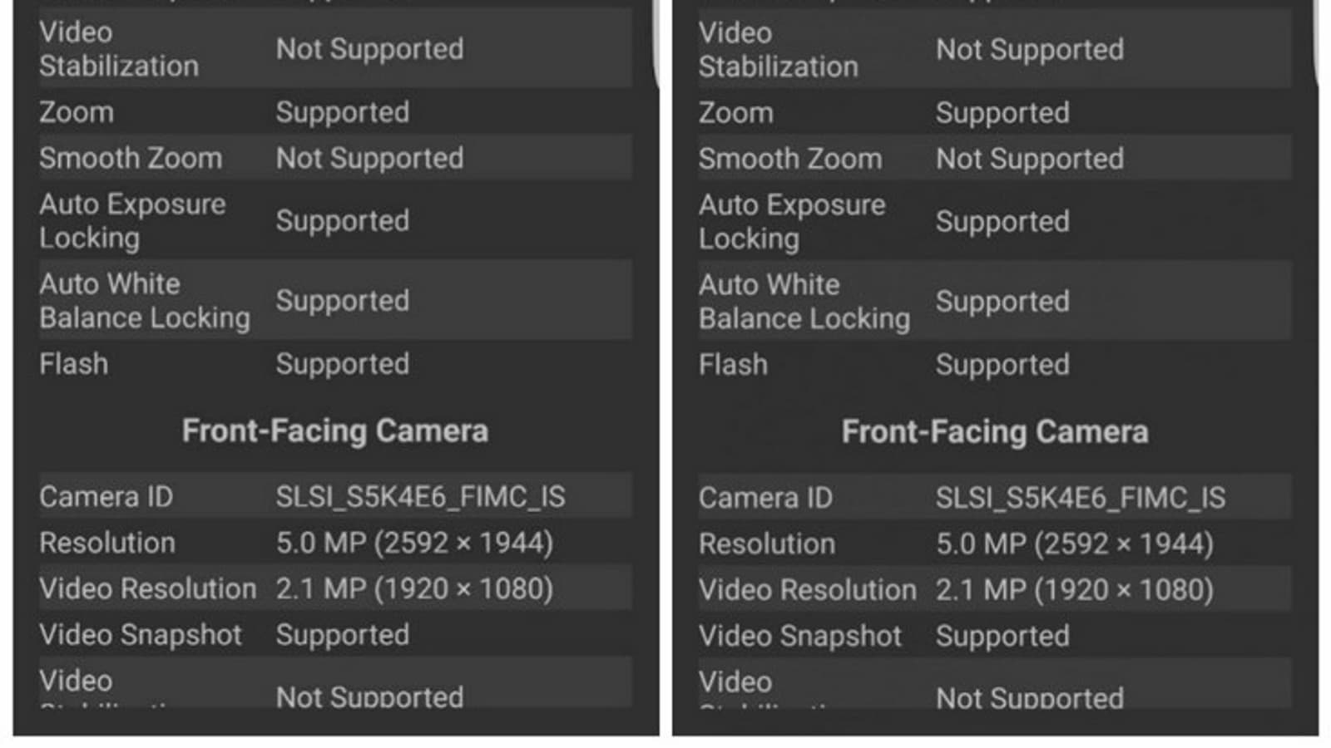Select Smooth Zoom row in right screenshot
Screen dimensions: 1331x748
click(x=994, y=159)
